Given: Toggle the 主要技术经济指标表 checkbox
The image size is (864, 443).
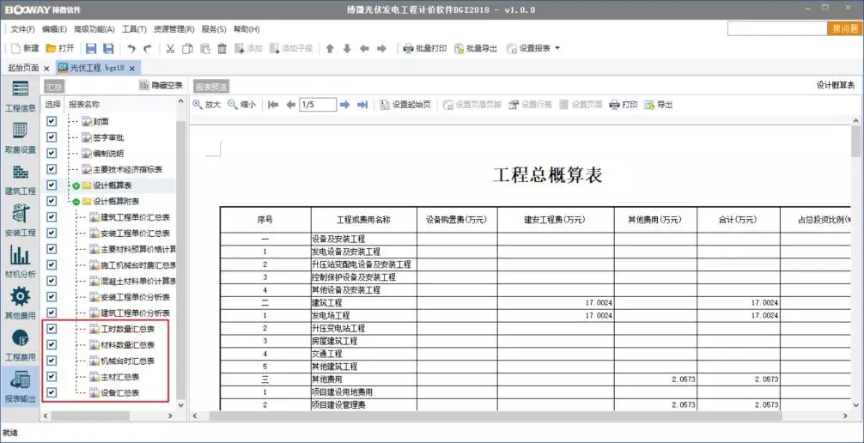Looking at the screenshot, I should (x=52, y=169).
